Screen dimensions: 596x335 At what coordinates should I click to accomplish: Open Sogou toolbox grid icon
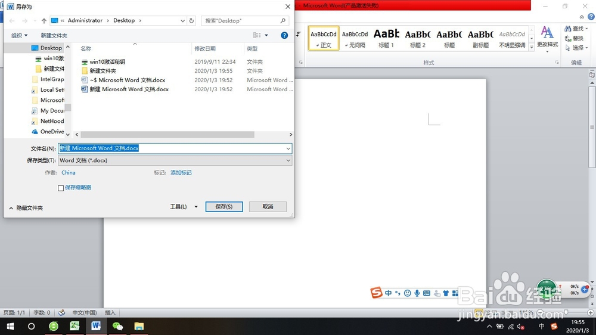[x=455, y=293]
